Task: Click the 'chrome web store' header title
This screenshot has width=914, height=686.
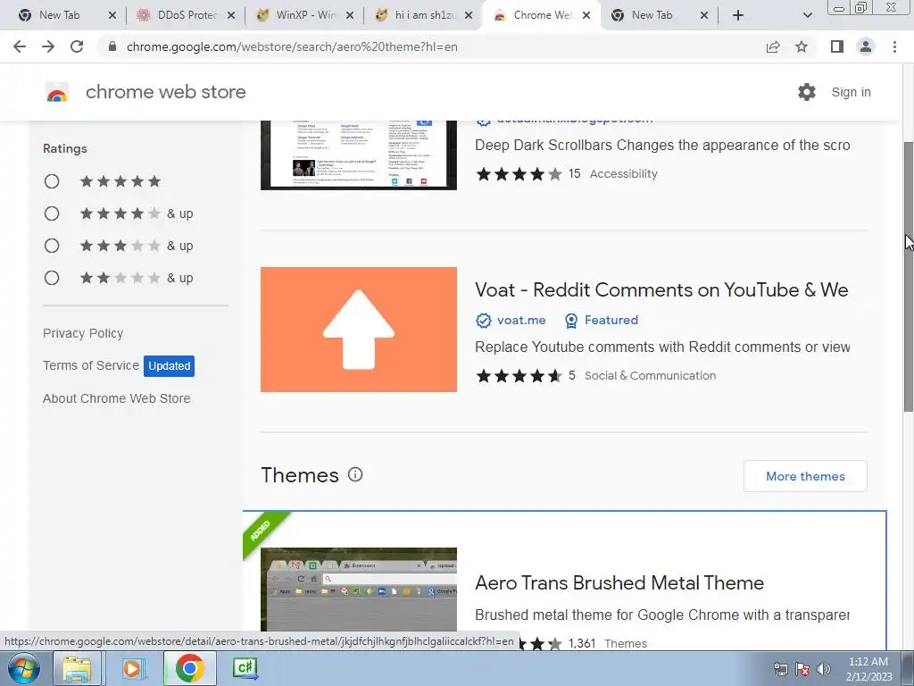Action: [x=165, y=92]
